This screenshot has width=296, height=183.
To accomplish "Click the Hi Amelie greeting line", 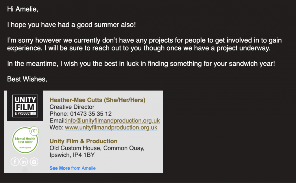I will pos(23,9).
